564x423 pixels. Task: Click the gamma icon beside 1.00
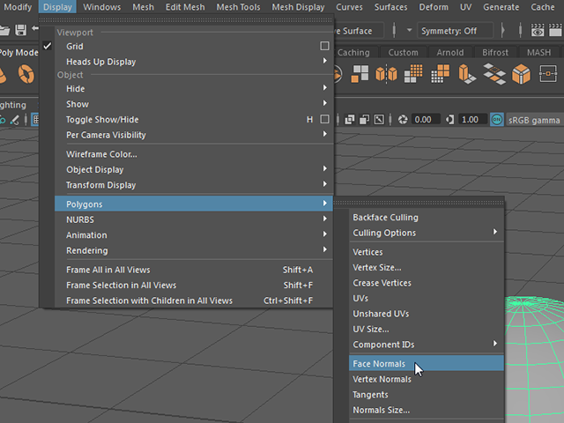pyautogui.click(x=449, y=120)
